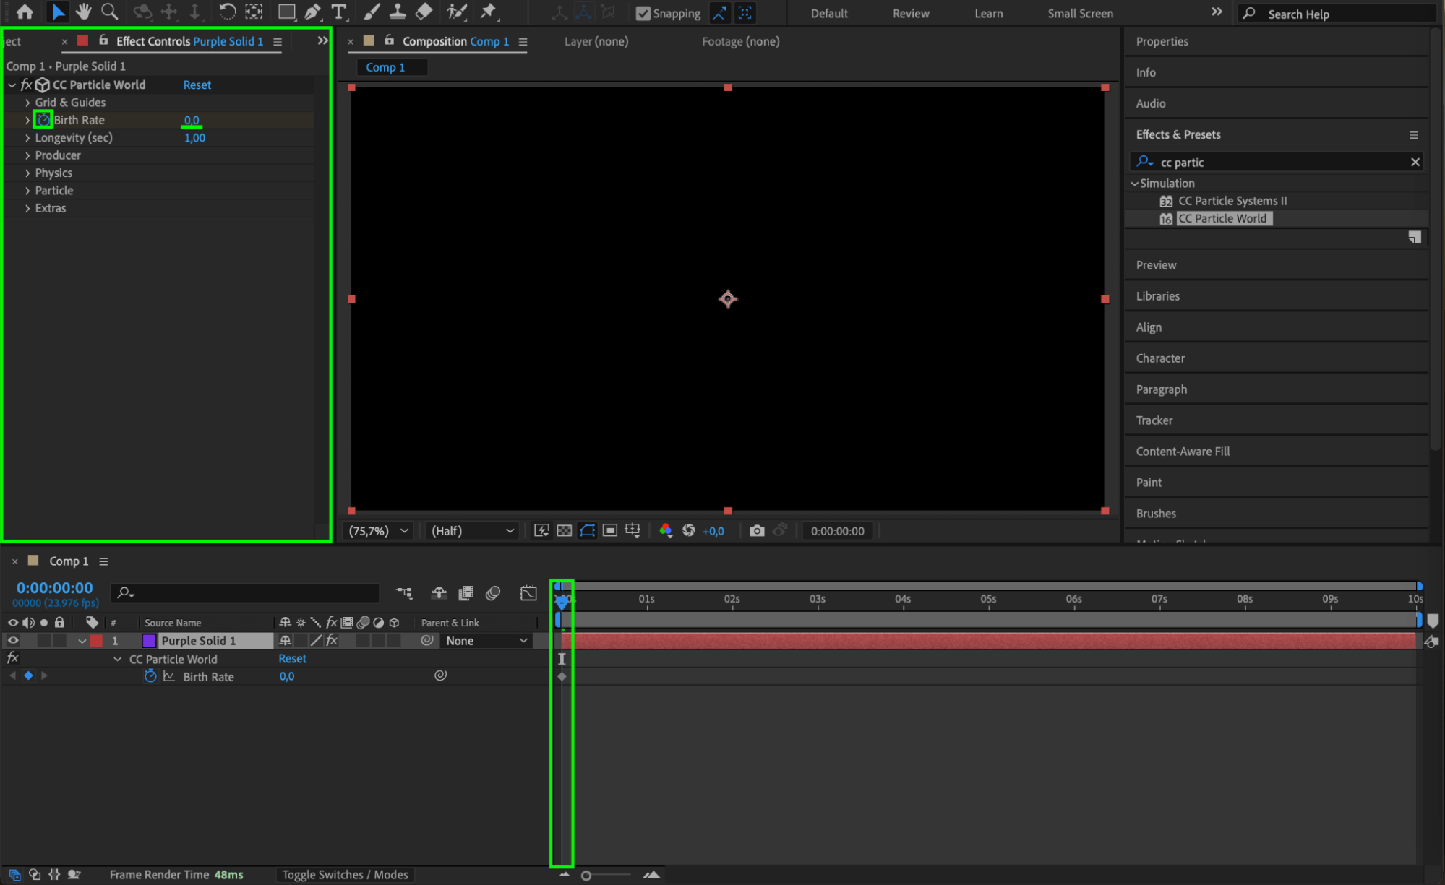
Task: Open the magnification dropdown showing 75,7%
Action: point(379,531)
